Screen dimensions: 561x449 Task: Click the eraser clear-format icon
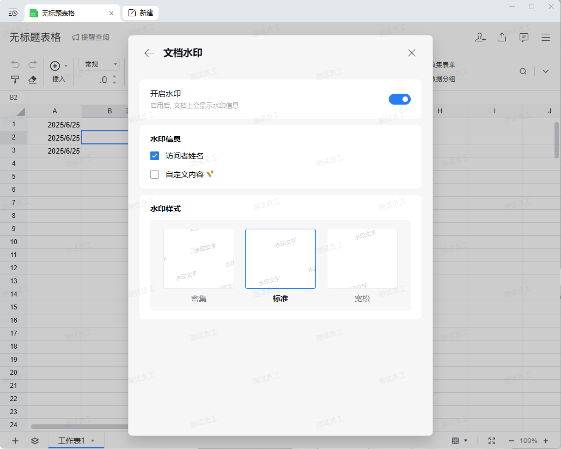pos(32,79)
